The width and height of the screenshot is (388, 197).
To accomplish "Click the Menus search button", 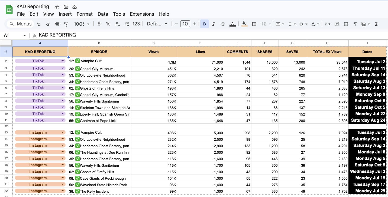I will point(20,24).
